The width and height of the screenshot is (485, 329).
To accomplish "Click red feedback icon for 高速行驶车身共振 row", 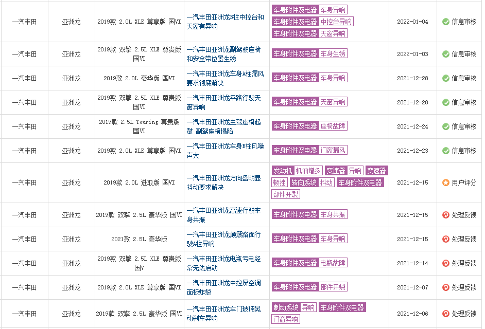I will pyautogui.click(x=445, y=215).
